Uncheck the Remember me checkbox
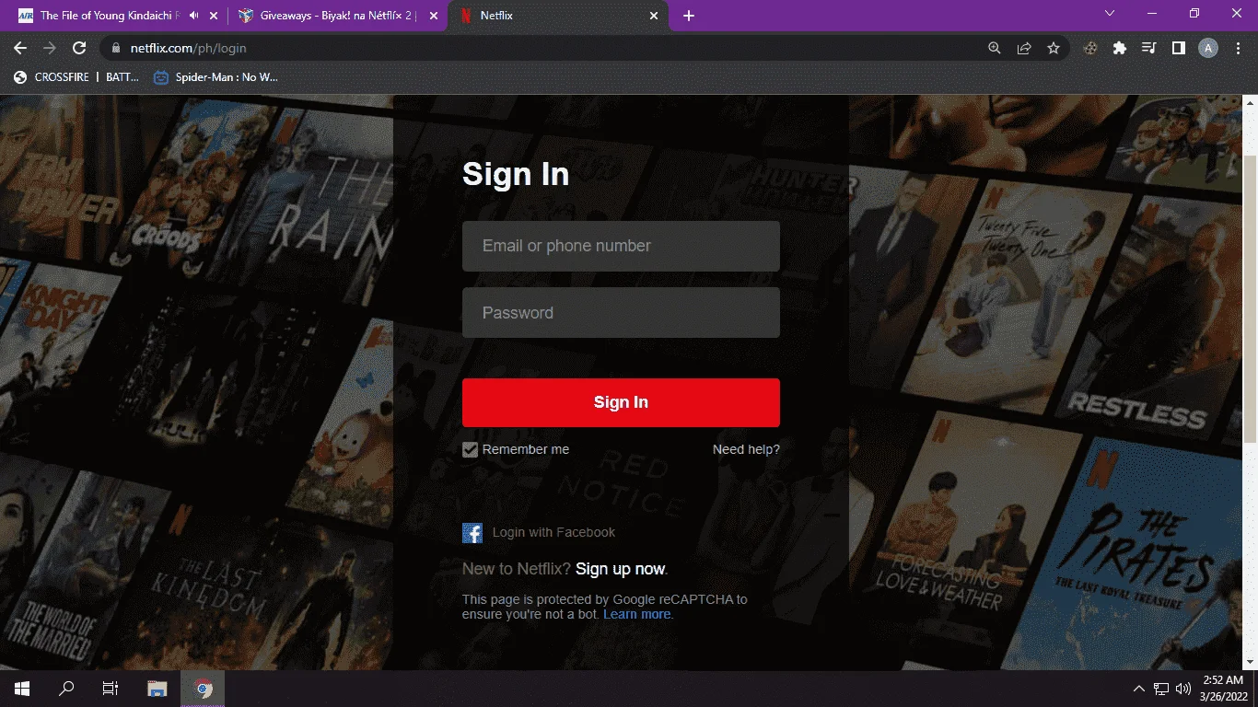1258x707 pixels. [471, 449]
